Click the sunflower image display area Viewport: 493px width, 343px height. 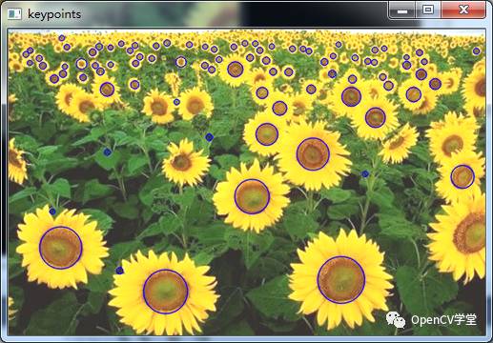coord(247,182)
